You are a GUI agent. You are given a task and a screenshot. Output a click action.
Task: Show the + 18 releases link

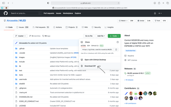pos(129,80)
